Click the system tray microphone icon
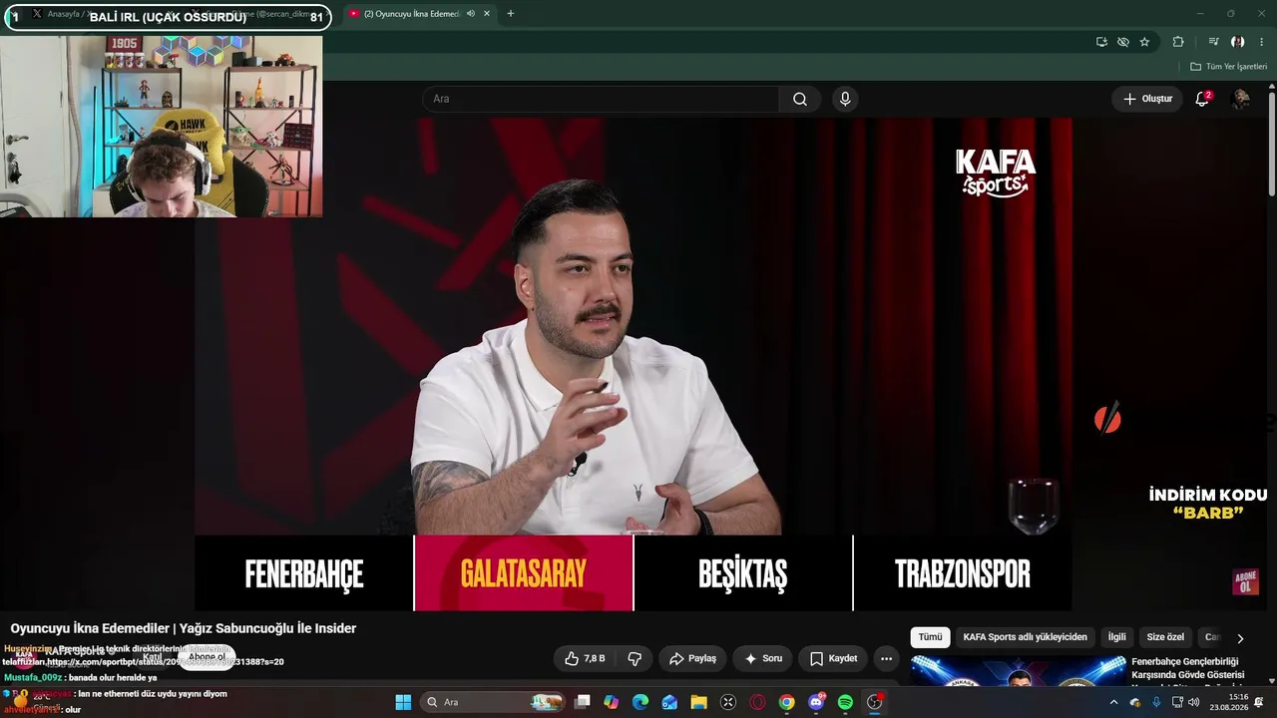1277x718 pixels. [x=1156, y=702]
